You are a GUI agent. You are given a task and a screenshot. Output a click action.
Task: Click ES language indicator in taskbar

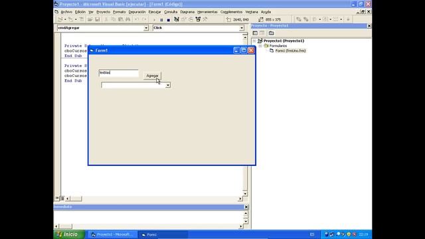coord(312,234)
